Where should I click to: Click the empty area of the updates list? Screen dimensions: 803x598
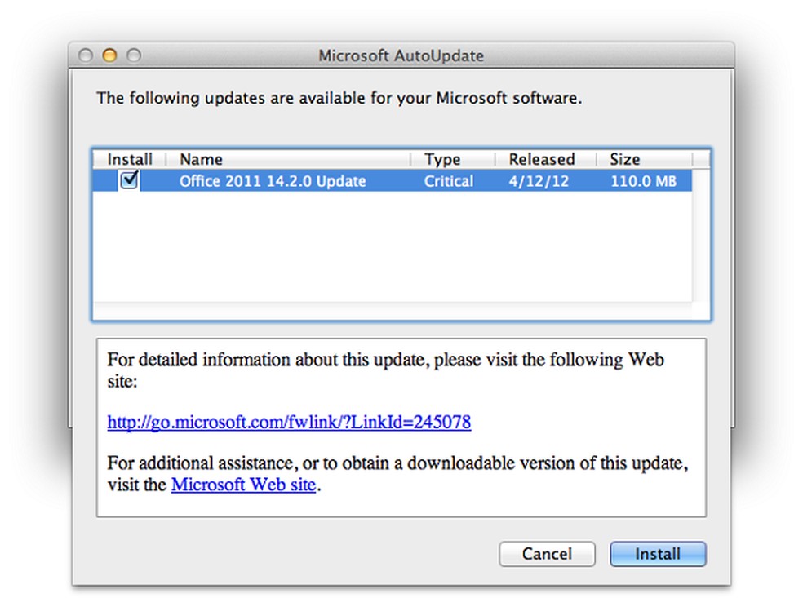click(392, 245)
